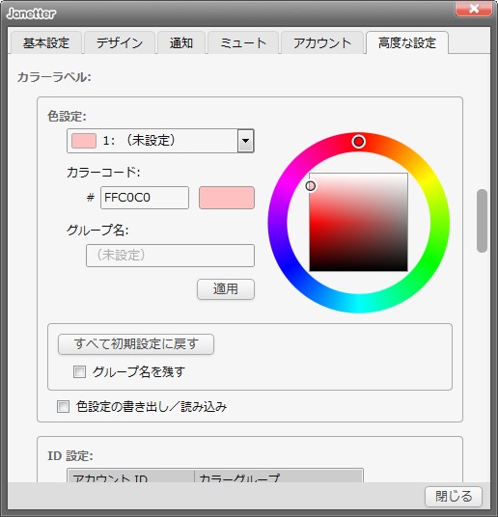Click the vertical scrollbar thumb
Viewport: 498px width, 517px height.
[x=483, y=221]
